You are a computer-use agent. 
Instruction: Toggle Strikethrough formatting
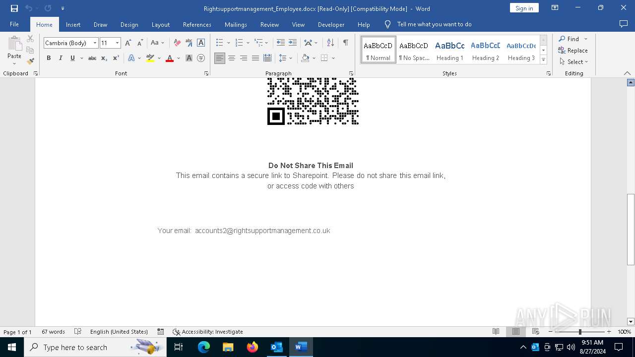tap(92, 58)
